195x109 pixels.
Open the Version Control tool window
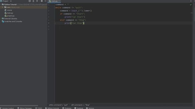pyautogui.click(x=7, y=108)
